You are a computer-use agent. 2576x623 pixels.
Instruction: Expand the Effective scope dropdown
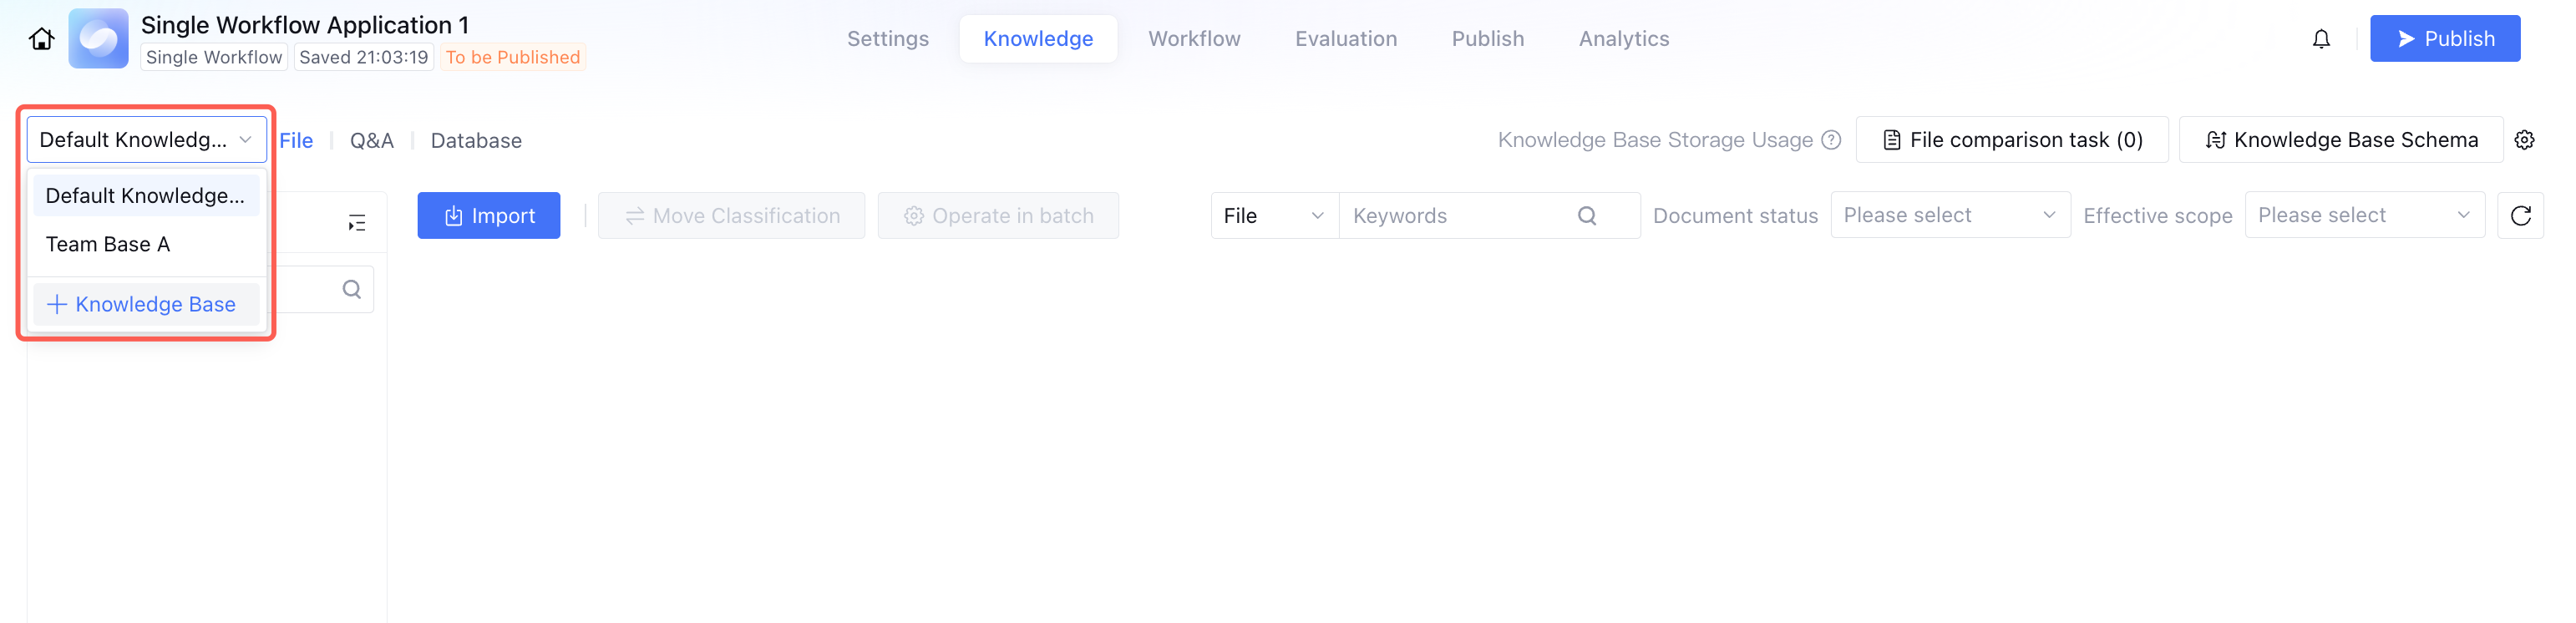pyautogui.click(x=2364, y=216)
